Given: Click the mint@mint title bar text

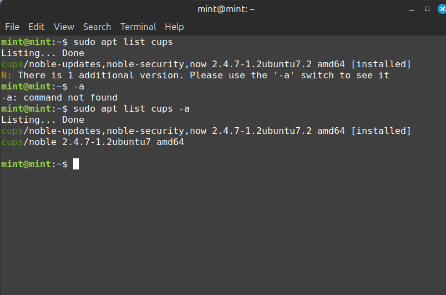Looking at the screenshot, I should coord(226,9).
